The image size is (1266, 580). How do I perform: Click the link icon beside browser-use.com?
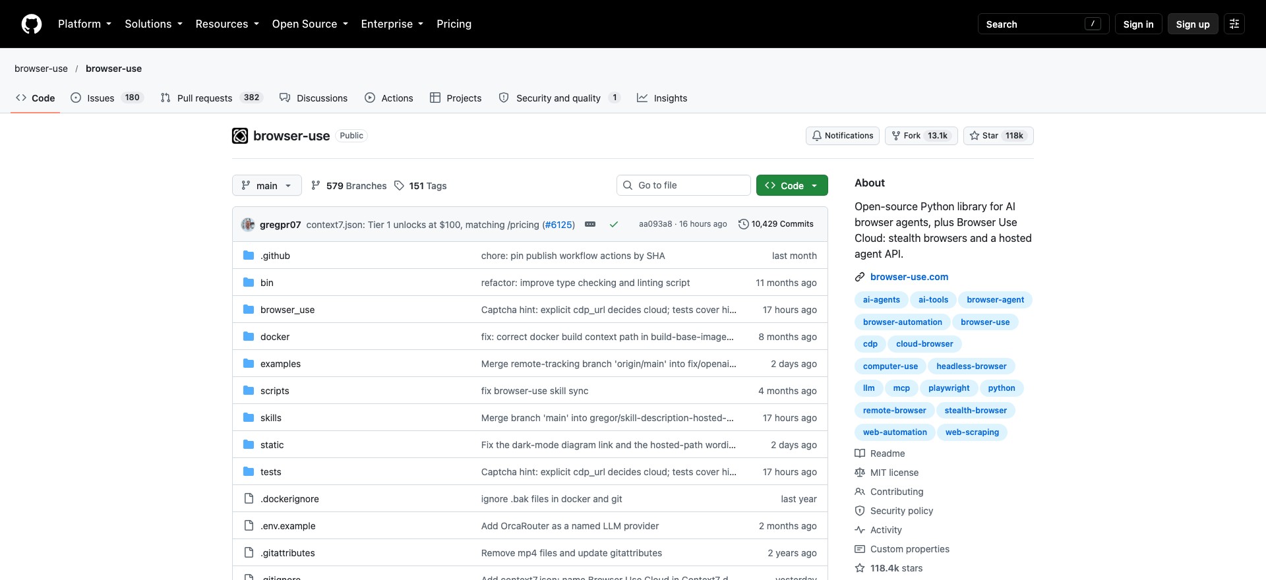[860, 277]
